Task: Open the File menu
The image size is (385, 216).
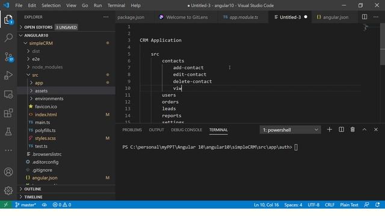Action: click(x=19, y=5)
